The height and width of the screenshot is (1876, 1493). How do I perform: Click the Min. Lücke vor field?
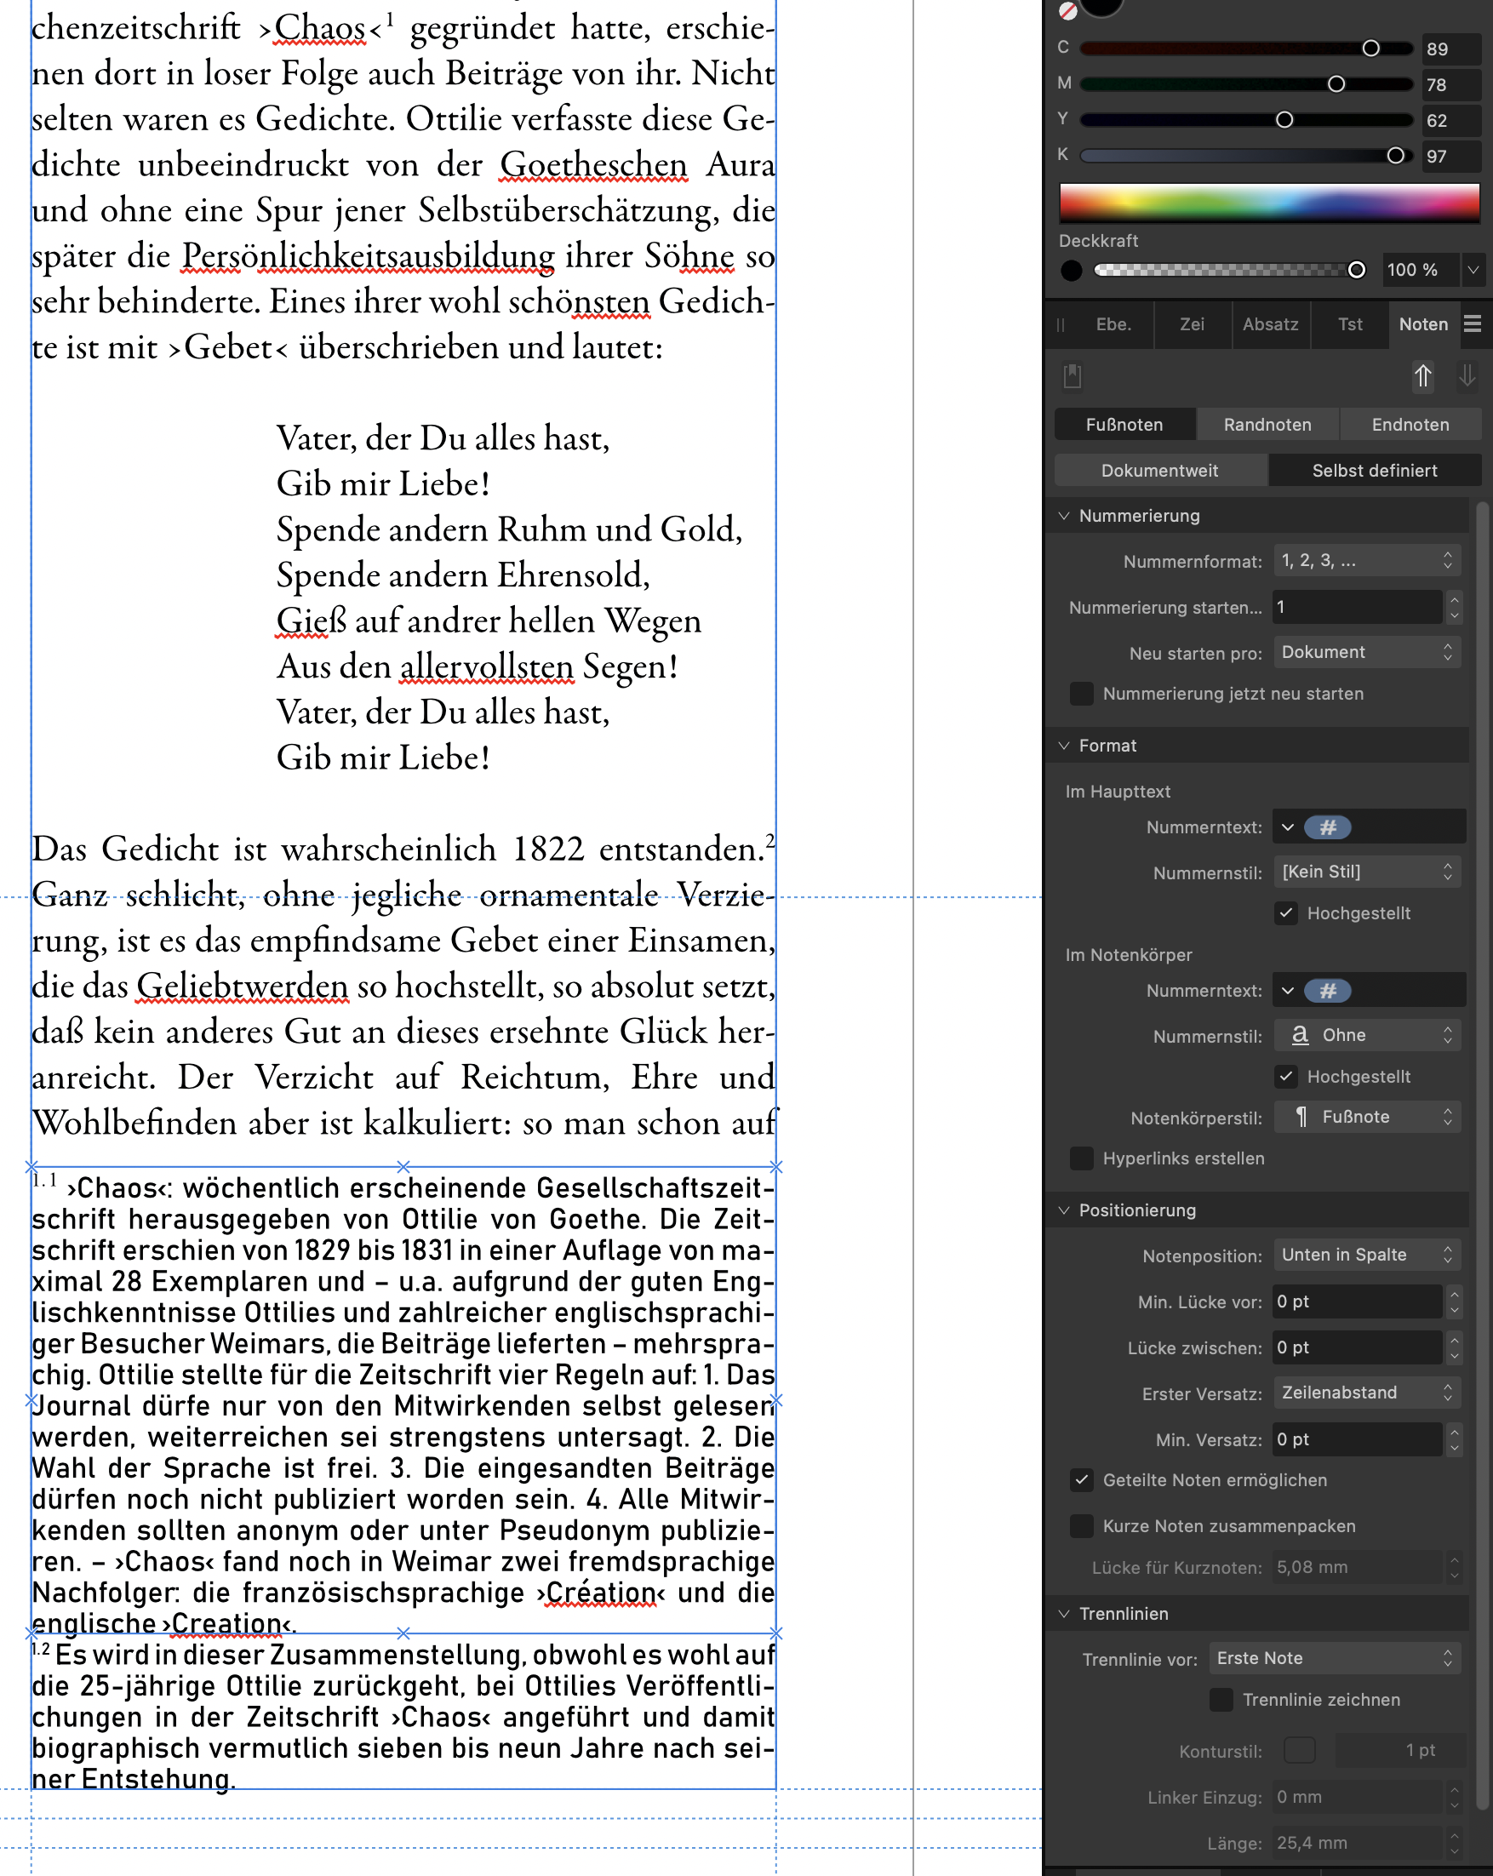[x=1357, y=1301]
